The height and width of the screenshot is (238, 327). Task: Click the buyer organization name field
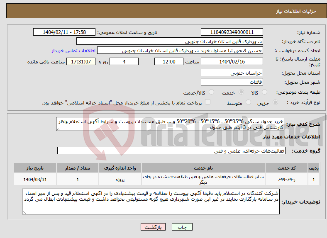tap(170, 41)
